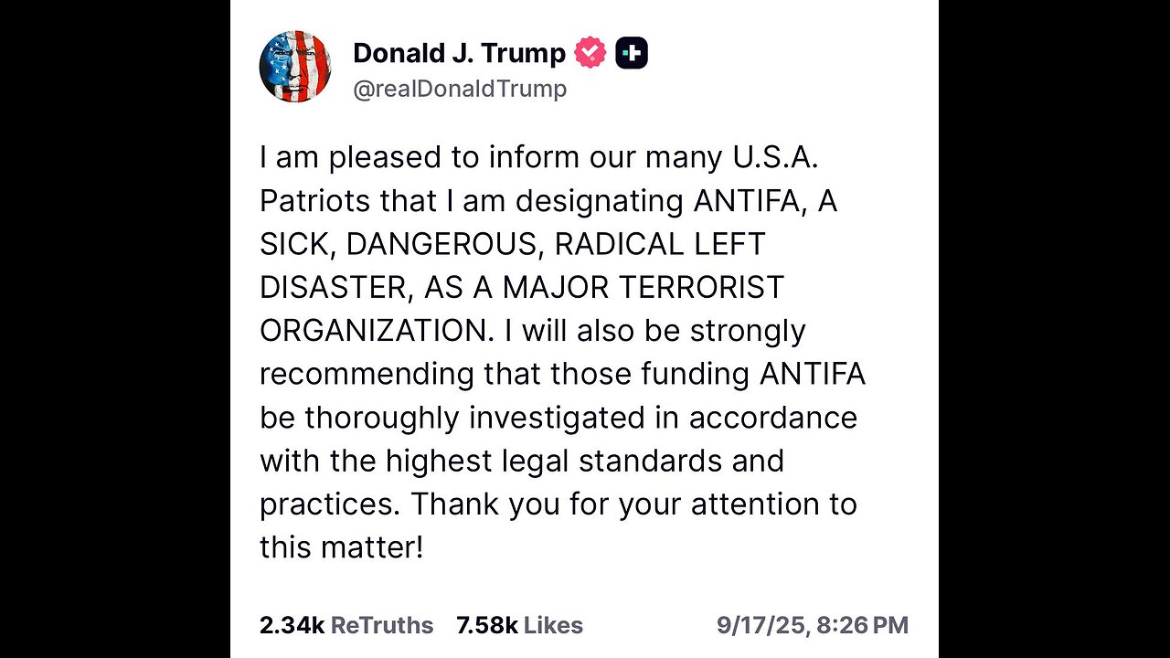Open the Donald J. Trump display name
The image size is (1170, 658).
(x=459, y=53)
